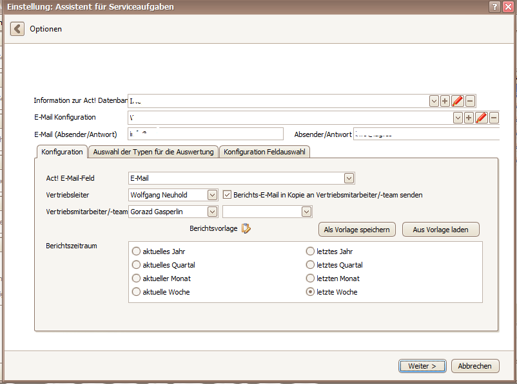Add new Act! Datenbank information entry

click(445, 101)
